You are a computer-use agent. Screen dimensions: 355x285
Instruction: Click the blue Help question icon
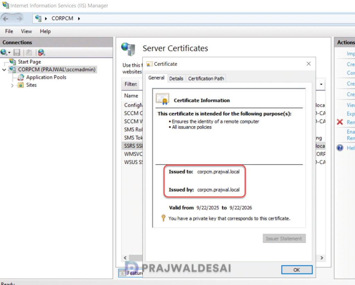(340, 148)
